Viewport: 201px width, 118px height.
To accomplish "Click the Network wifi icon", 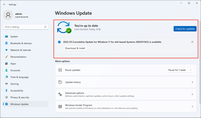I will pyautogui.click(x=6, y=50).
